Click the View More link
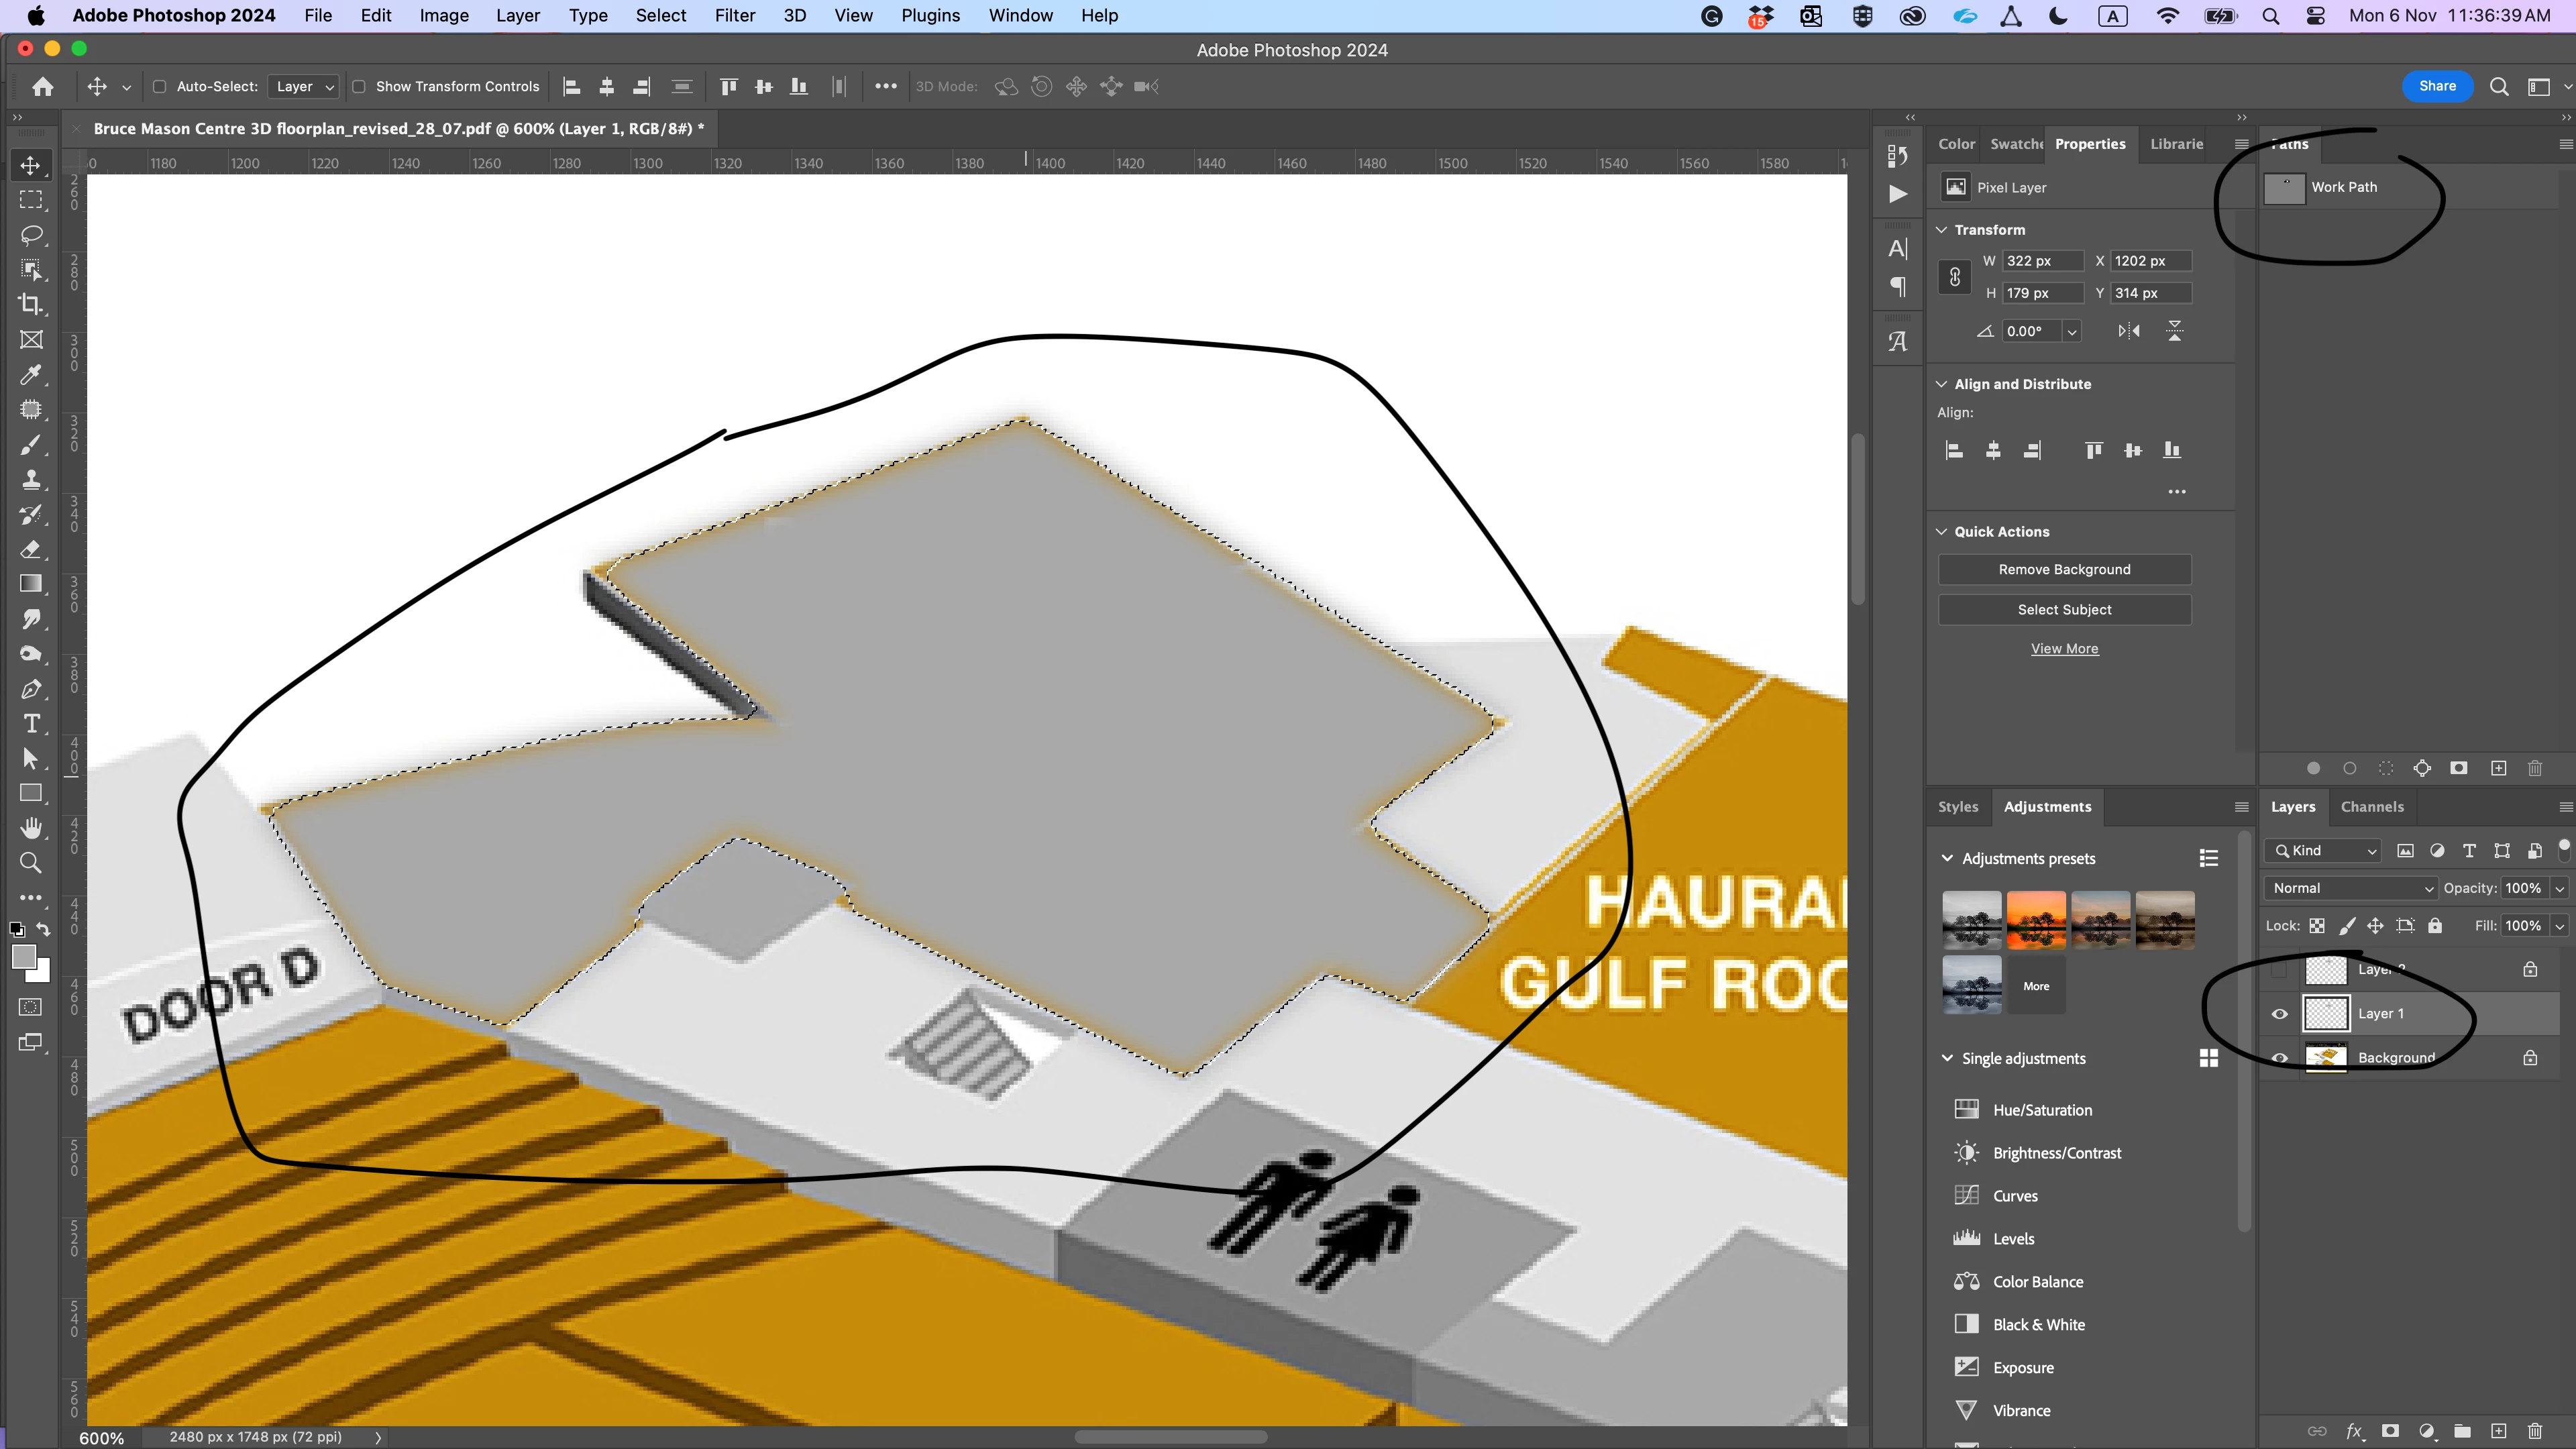 point(2064,649)
